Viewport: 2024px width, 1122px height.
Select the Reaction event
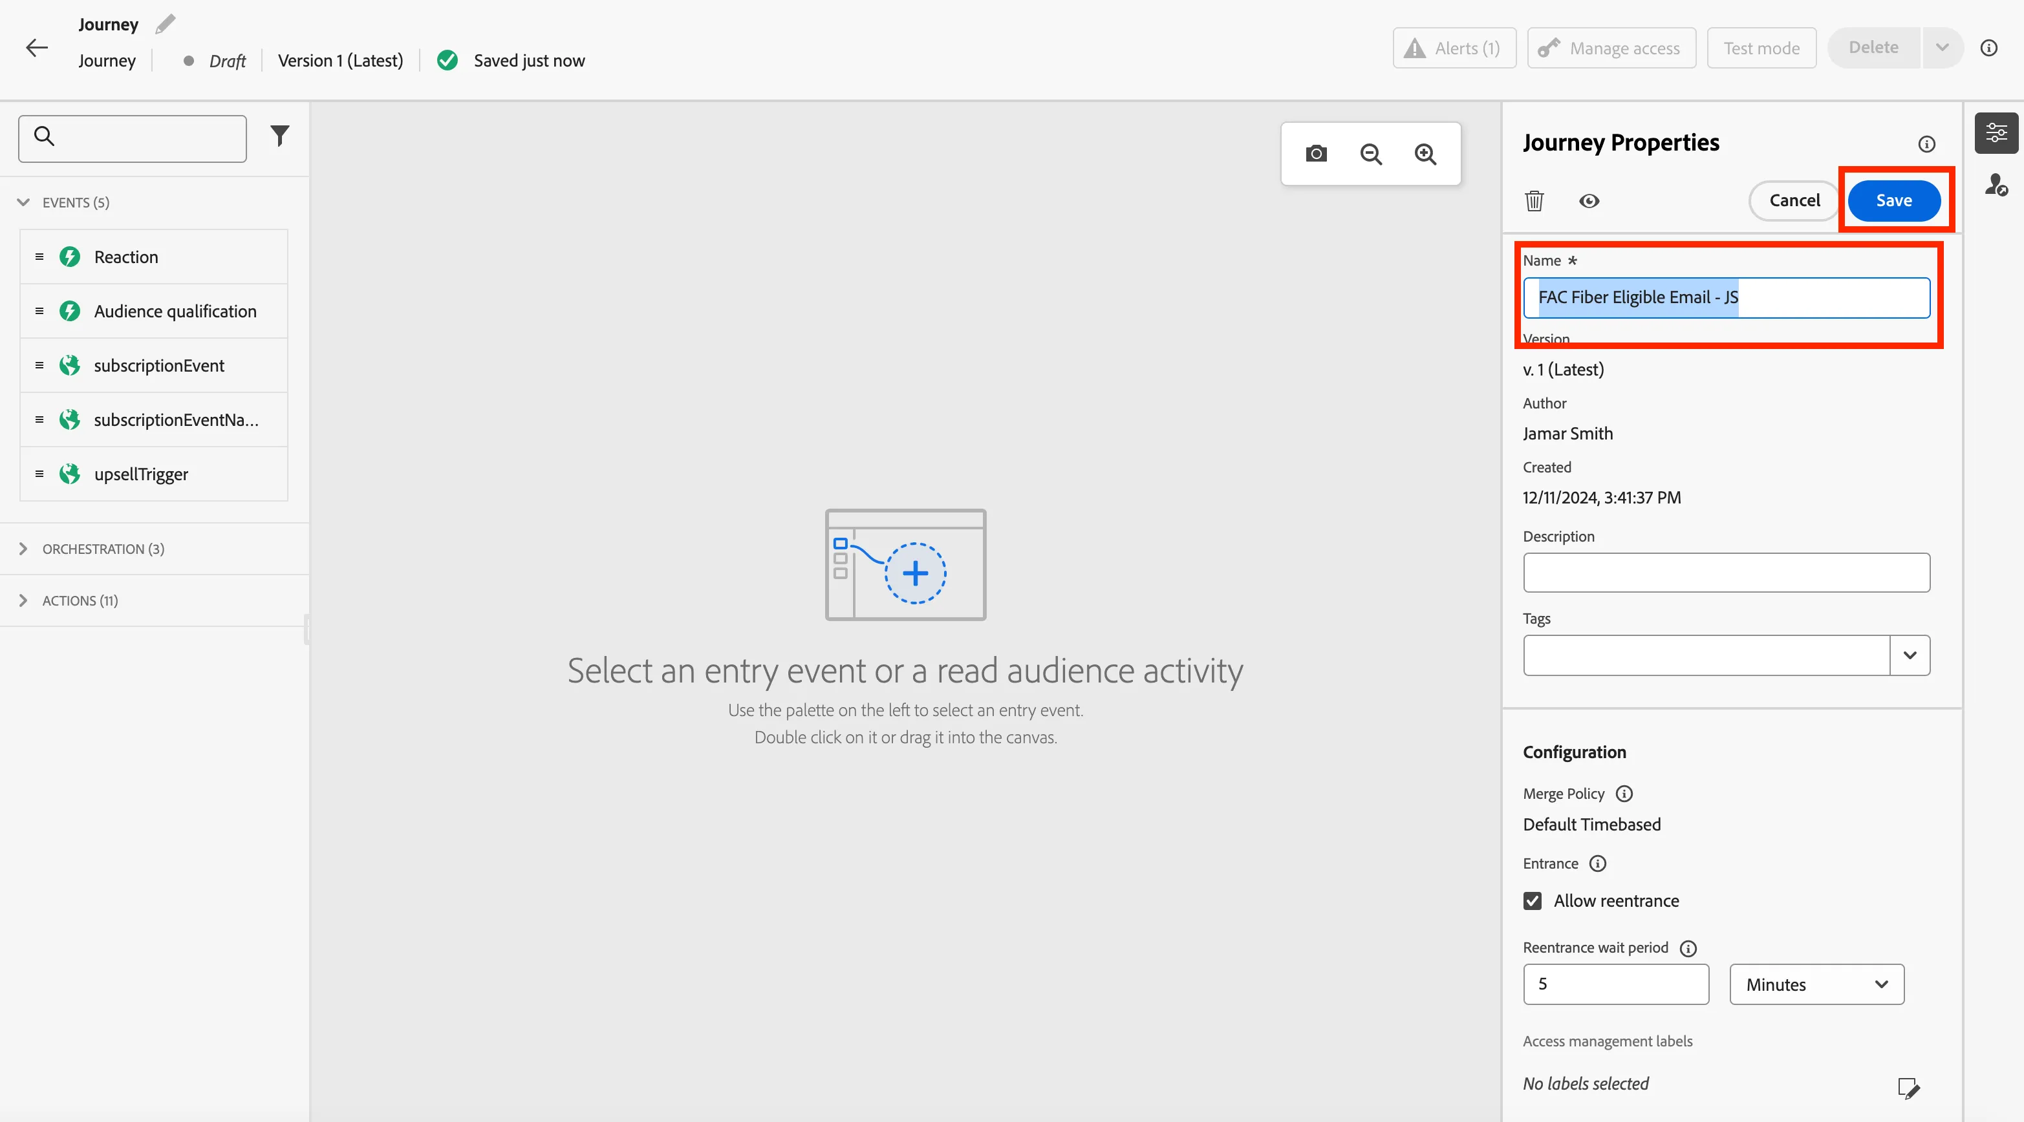pos(154,257)
